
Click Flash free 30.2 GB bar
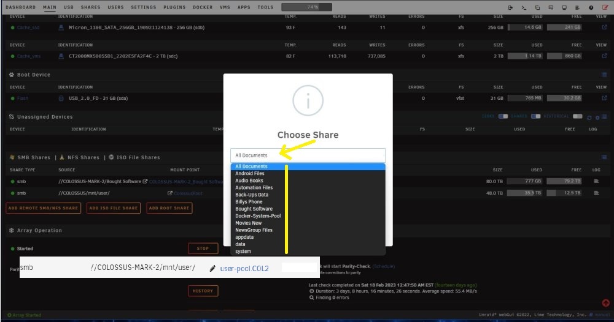[564, 98]
